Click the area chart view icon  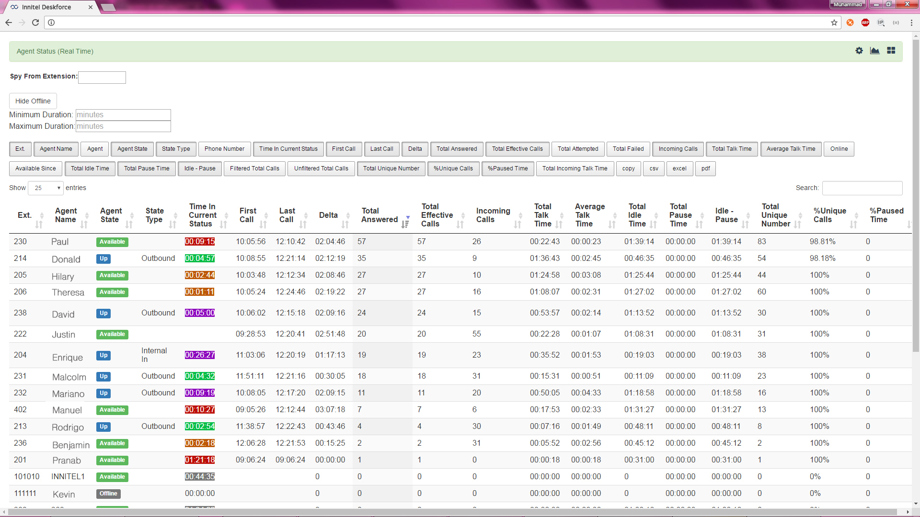click(875, 51)
